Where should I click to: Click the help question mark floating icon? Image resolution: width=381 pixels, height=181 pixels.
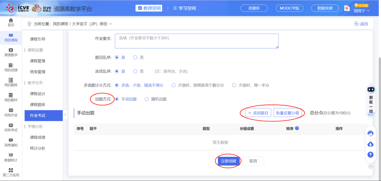[x=370, y=155]
